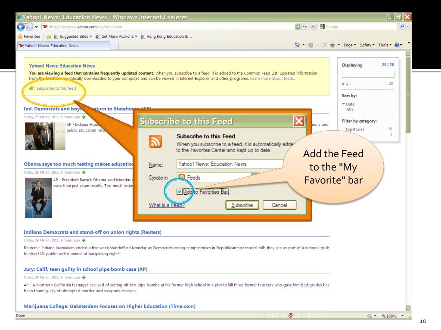Open the recent pages dropdown beside Forward
441x330 pixels.
pos(36,27)
